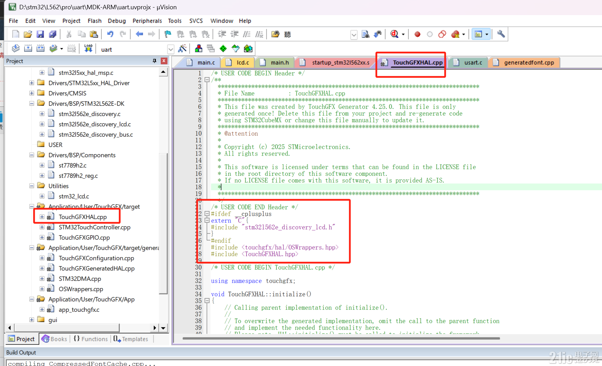
Task: Open the Debug menu
Action: tap(117, 21)
